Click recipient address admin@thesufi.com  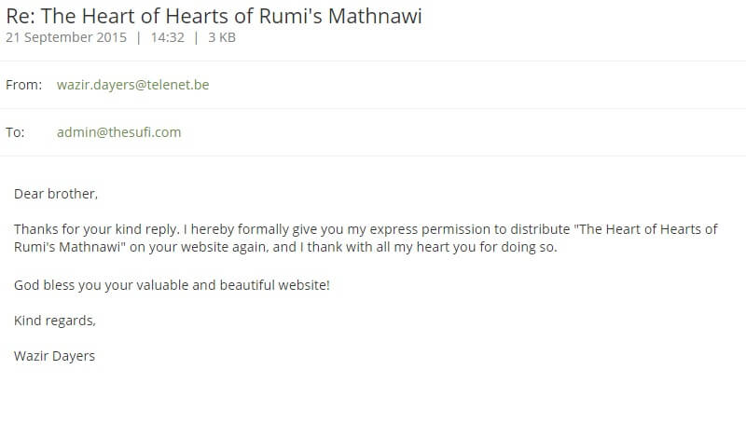point(119,132)
